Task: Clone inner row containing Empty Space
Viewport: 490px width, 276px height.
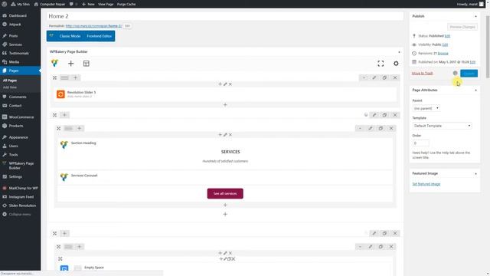Action: coord(381,247)
